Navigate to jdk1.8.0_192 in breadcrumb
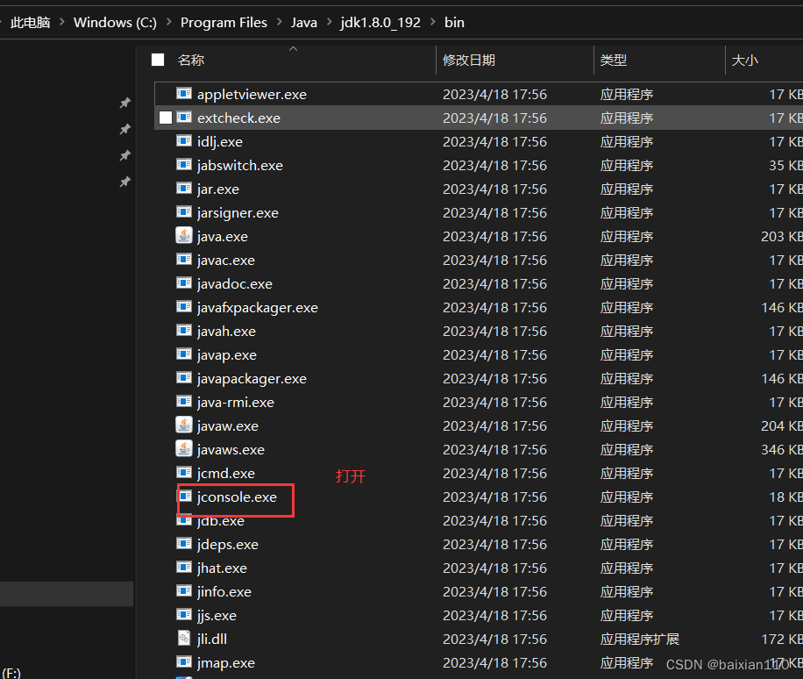803x679 pixels. (380, 23)
